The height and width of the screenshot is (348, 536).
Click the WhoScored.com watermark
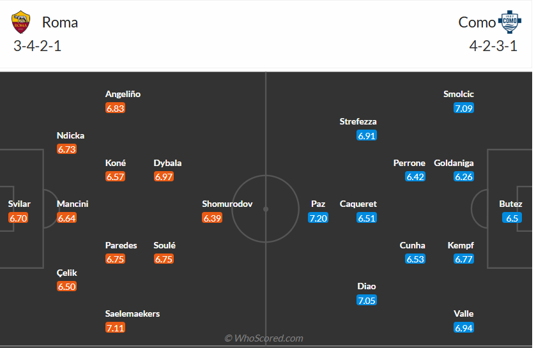(264, 338)
